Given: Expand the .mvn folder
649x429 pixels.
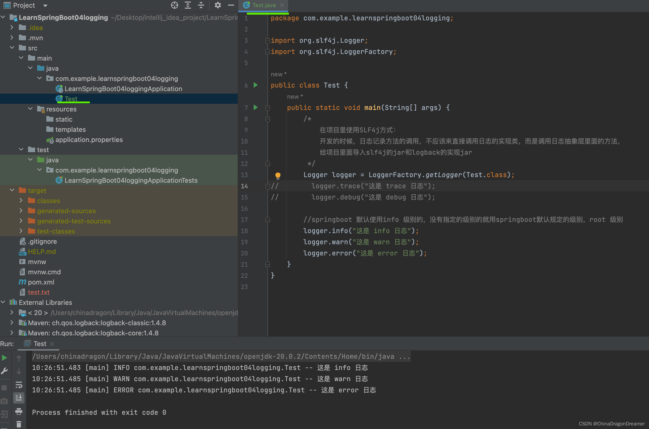Looking at the screenshot, I should [12, 37].
